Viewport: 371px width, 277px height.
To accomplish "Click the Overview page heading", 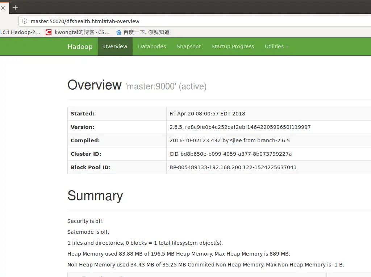I will click(95, 85).
